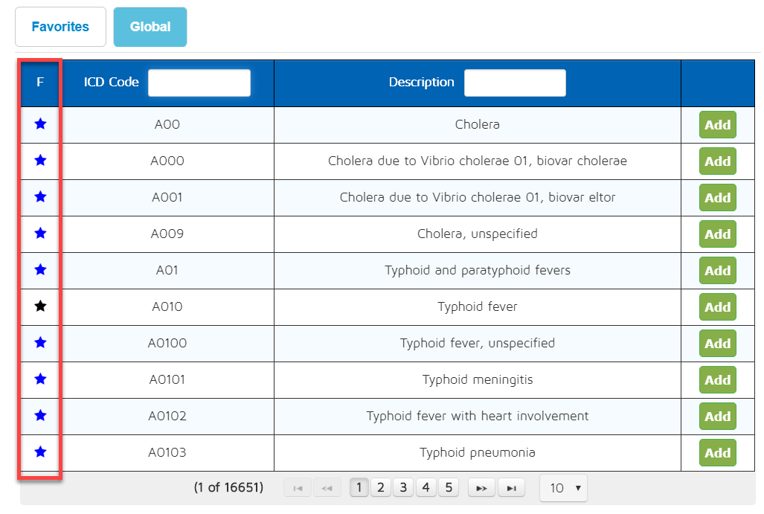Switch to the Favorites tab
The width and height of the screenshot is (764, 514).
pyautogui.click(x=60, y=27)
